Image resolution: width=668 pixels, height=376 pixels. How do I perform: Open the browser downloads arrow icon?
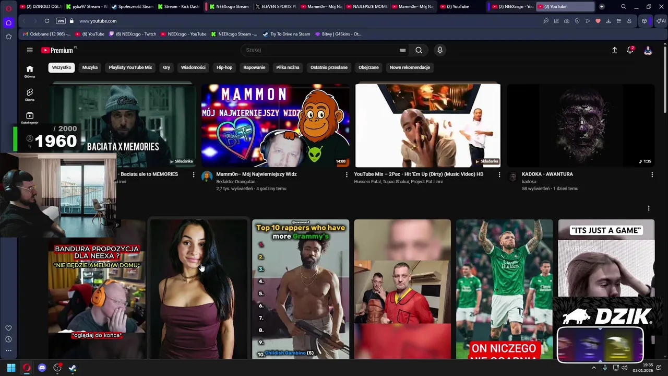click(609, 21)
